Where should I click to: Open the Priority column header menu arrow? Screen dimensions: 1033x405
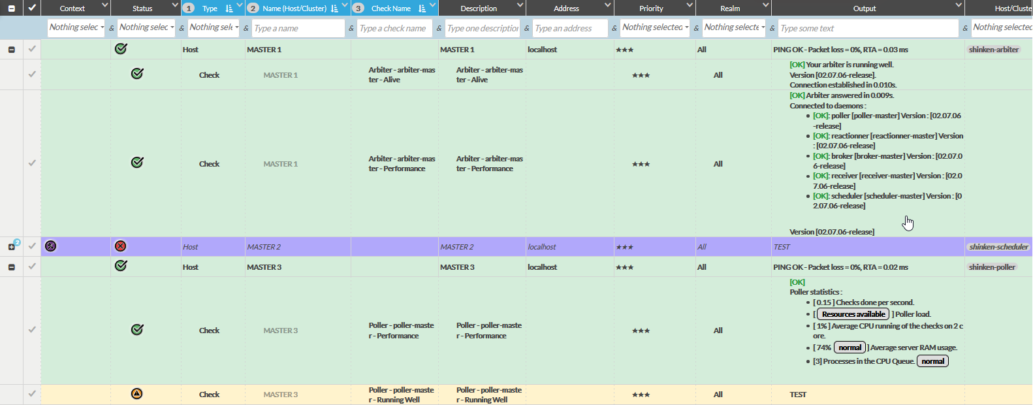(690, 6)
